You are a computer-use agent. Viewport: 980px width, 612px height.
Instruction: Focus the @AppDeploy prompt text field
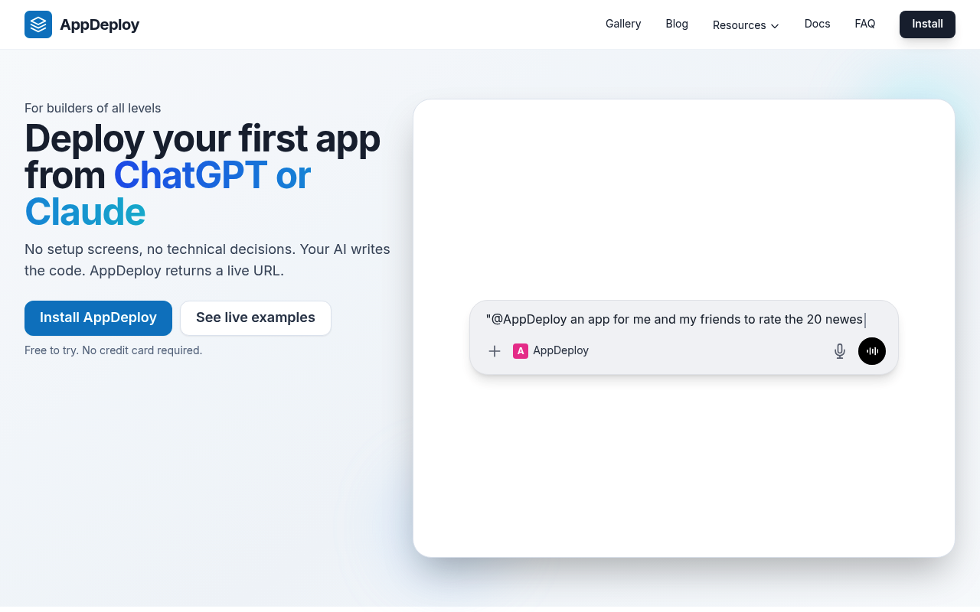click(675, 320)
